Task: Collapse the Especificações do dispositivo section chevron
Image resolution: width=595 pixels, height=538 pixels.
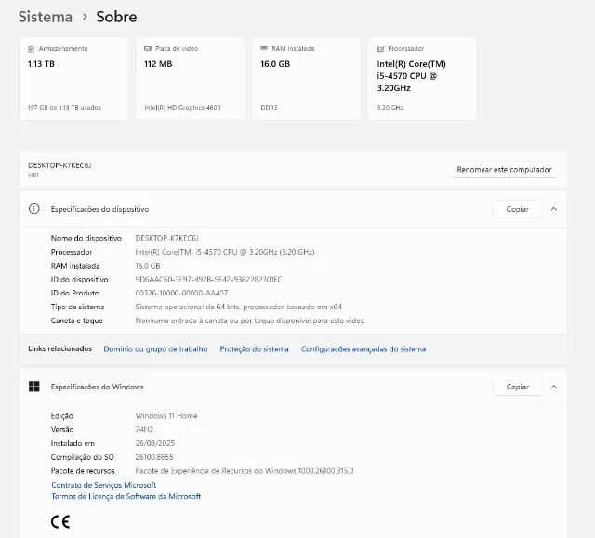Action: pos(554,209)
